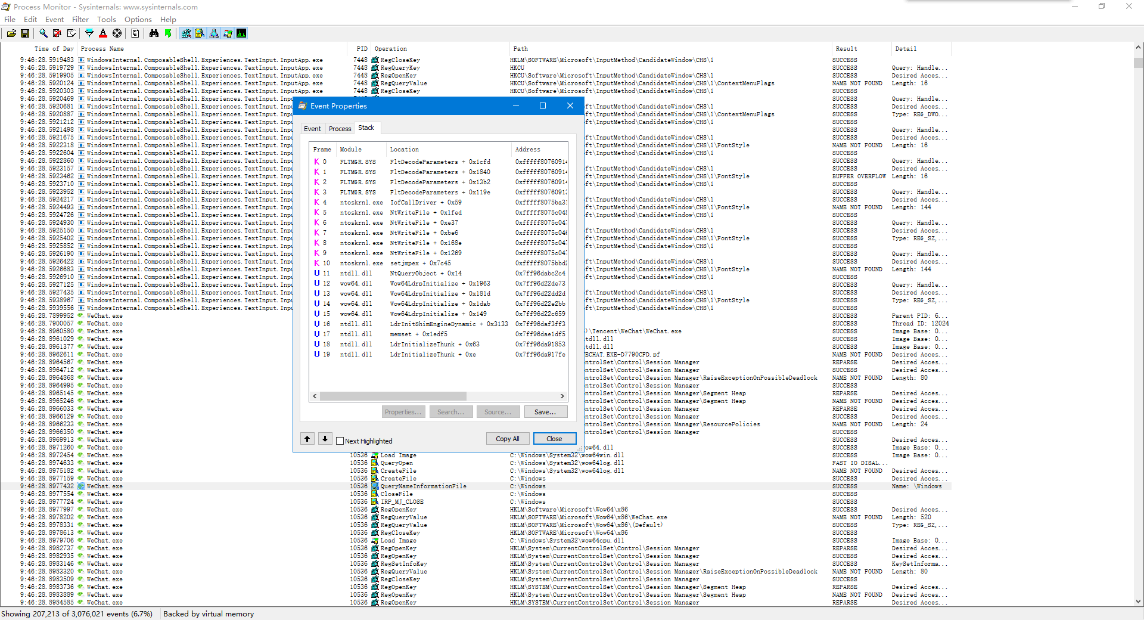Click the Save... button in Stack tab

click(x=545, y=412)
